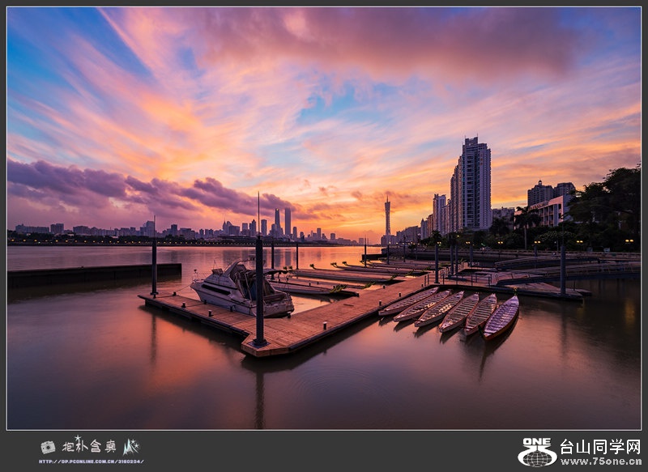Click the distant city skyline cluster at center

click(275, 227)
